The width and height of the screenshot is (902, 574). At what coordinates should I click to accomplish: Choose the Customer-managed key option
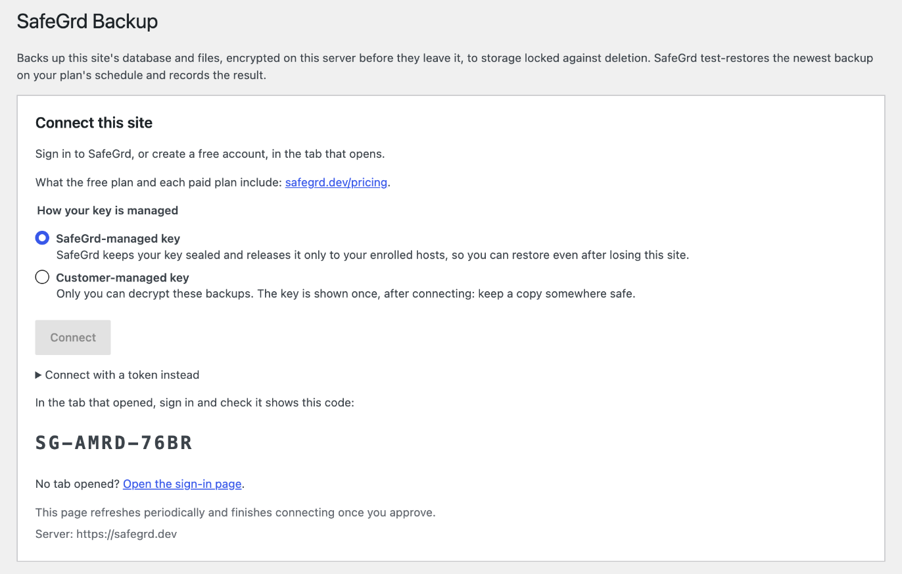point(42,277)
